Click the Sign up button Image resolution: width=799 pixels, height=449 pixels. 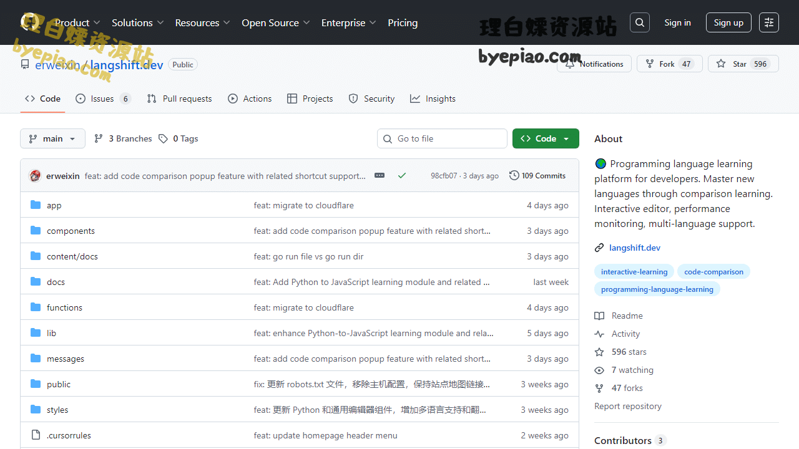[728, 22]
